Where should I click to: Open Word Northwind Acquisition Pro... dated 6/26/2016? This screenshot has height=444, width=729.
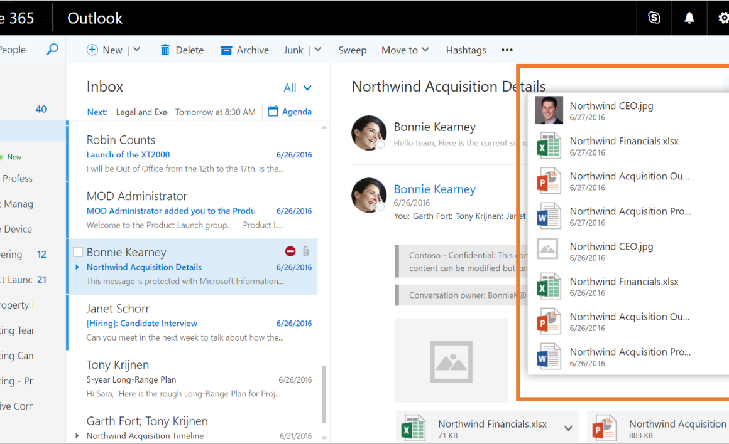pyautogui.click(x=628, y=357)
